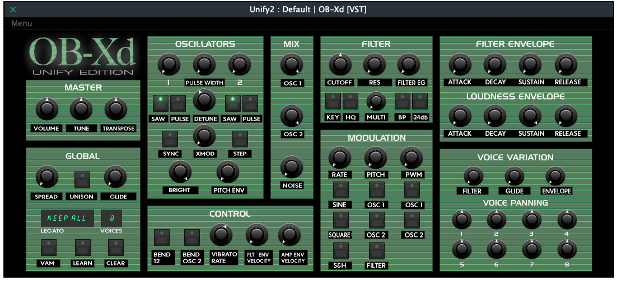Toggle oscillator 2 PULSE waveform button
Screen dimensions: 617x281
[250, 103]
